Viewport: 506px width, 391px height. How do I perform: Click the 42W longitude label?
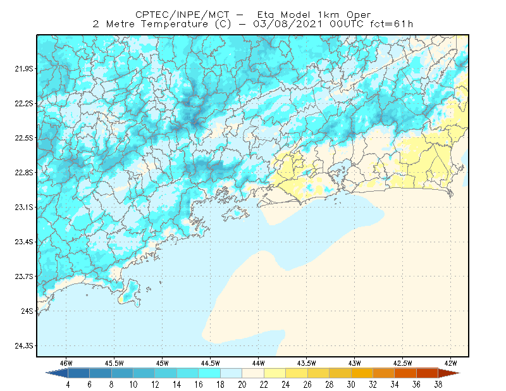pos(450,363)
